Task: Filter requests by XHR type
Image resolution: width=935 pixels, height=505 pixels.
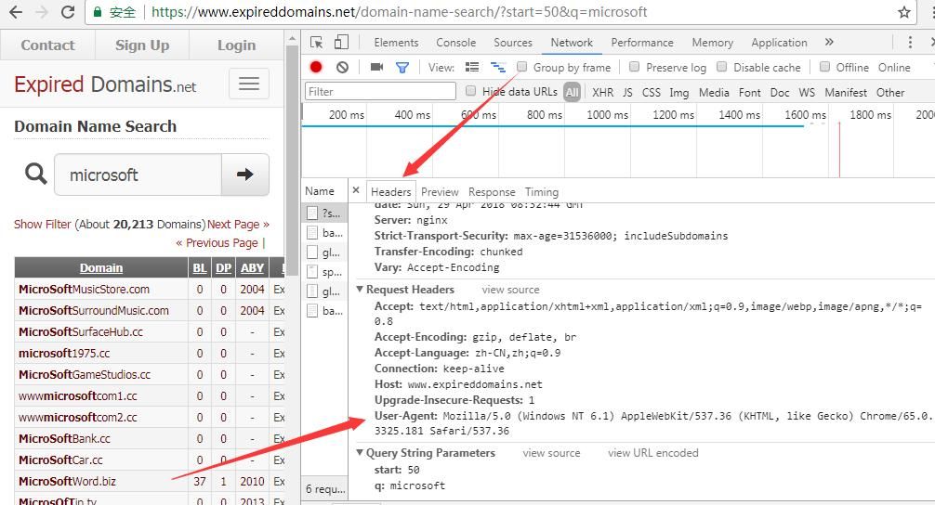Action: tap(603, 92)
